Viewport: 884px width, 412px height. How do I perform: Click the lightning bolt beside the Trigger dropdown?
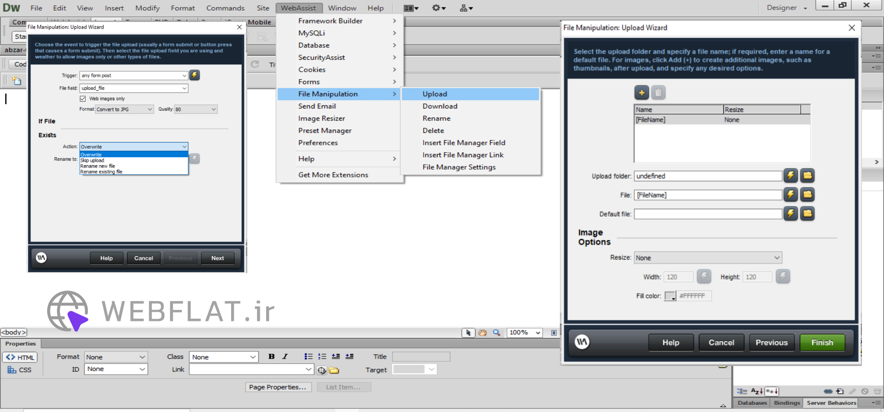[x=194, y=75]
